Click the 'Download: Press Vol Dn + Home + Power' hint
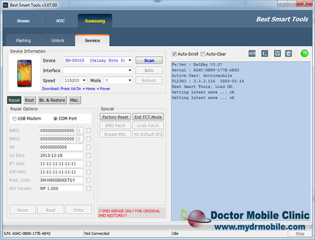Image resolution: width=315 pixels, height=240 pixels. 76,88
